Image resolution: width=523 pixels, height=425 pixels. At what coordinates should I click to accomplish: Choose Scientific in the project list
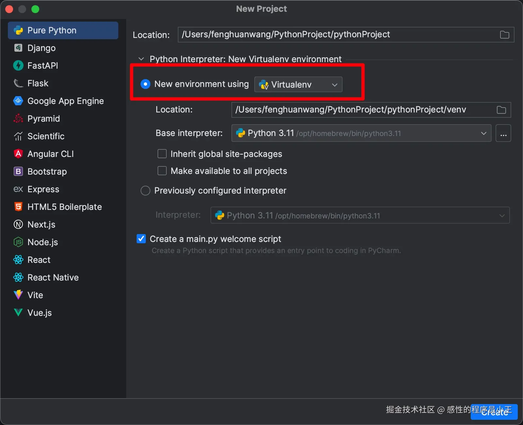point(63,136)
